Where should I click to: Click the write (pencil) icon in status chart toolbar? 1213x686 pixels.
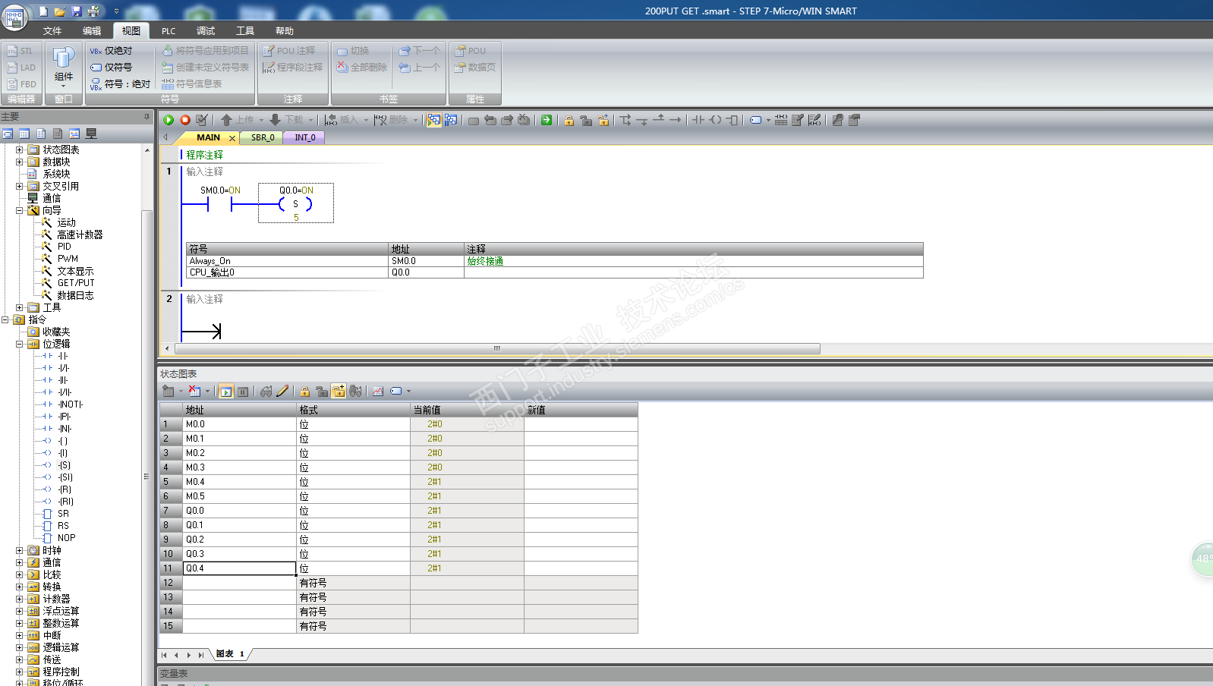282,392
